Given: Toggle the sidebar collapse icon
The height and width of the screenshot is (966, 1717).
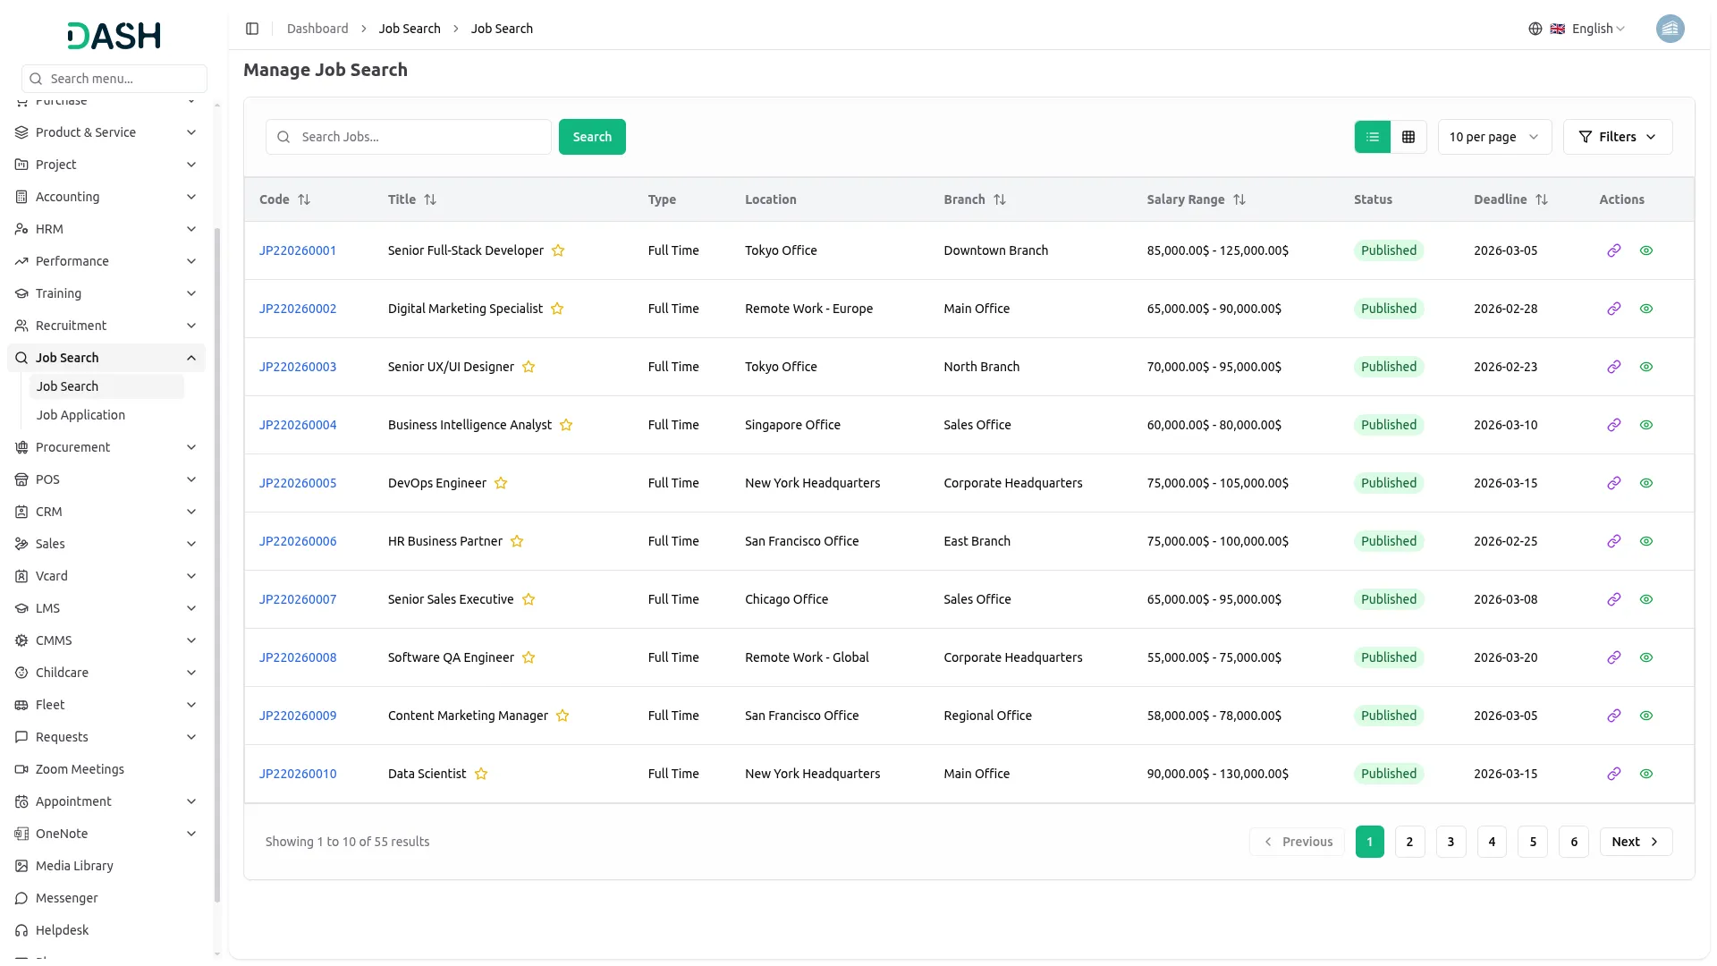Looking at the screenshot, I should coord(252,29).
